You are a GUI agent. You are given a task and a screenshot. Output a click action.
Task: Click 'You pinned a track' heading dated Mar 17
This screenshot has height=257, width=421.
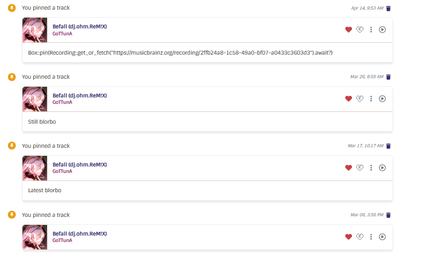pos(46,146)
